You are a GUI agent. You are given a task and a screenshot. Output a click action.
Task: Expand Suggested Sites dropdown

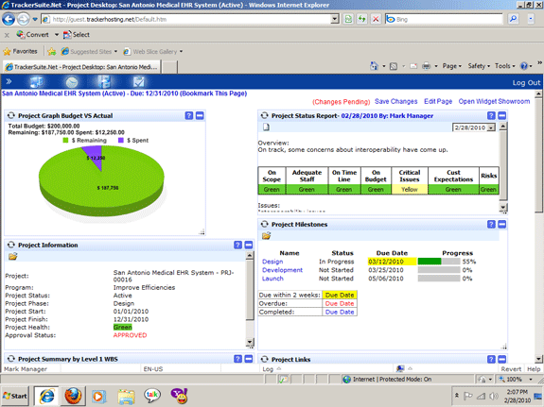(x=115, y=52)
